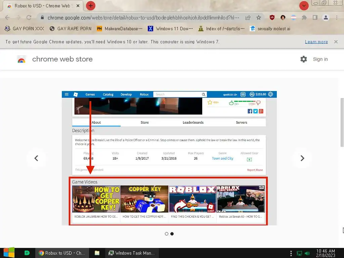Reload the current page
This screenshot has height=258, width=344.
click(29, 17)
